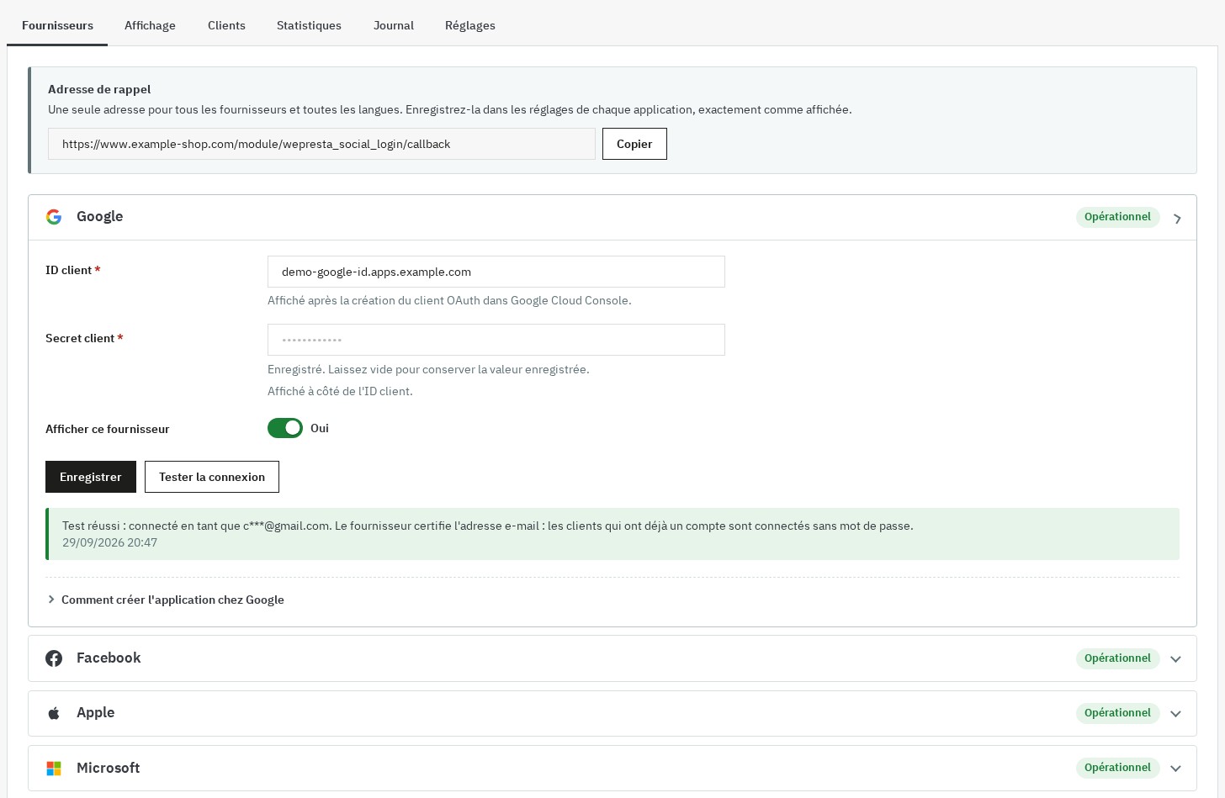
Task: Click the Apple logo icon
Action: pos(54,713)
